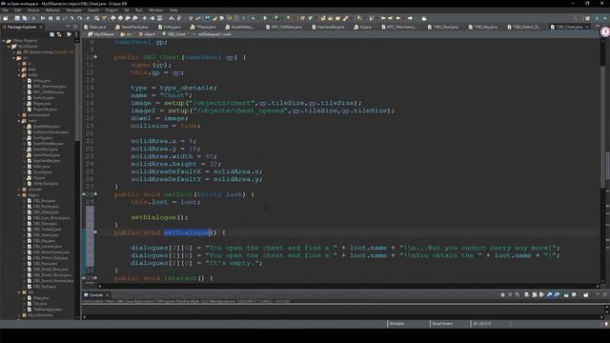Switch to the OBJ_Door.java editor tab
The height and width of the screenshot is (343, 610).
[443, 27]
